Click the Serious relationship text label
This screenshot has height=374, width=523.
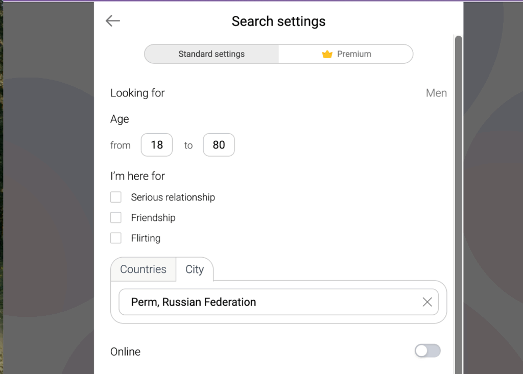pyautogui.click(x=173, y=197)
